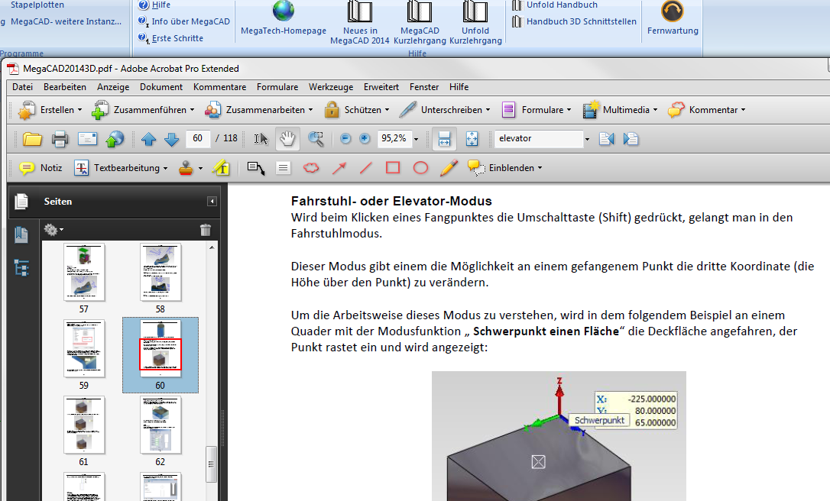This screenshot has width=830, height=501.
Task: Open the Einblenden dropdown
Action: [505, 168]
